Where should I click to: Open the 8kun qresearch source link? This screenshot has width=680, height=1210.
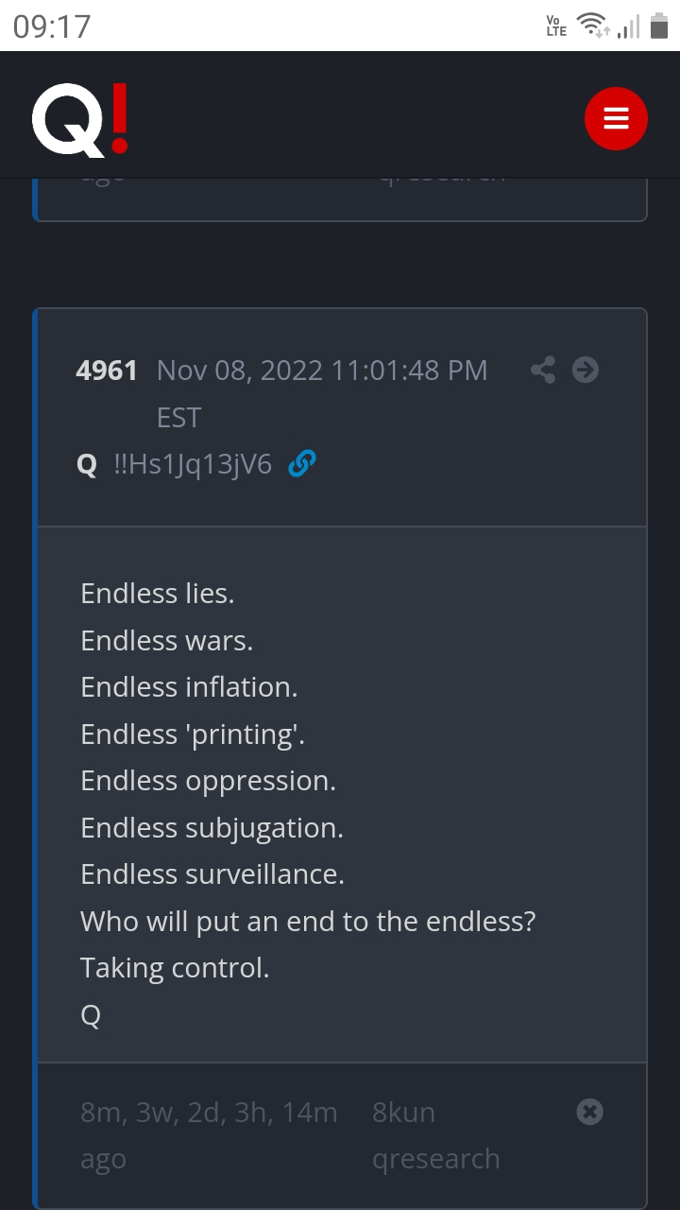click(x=436, y=1134)
